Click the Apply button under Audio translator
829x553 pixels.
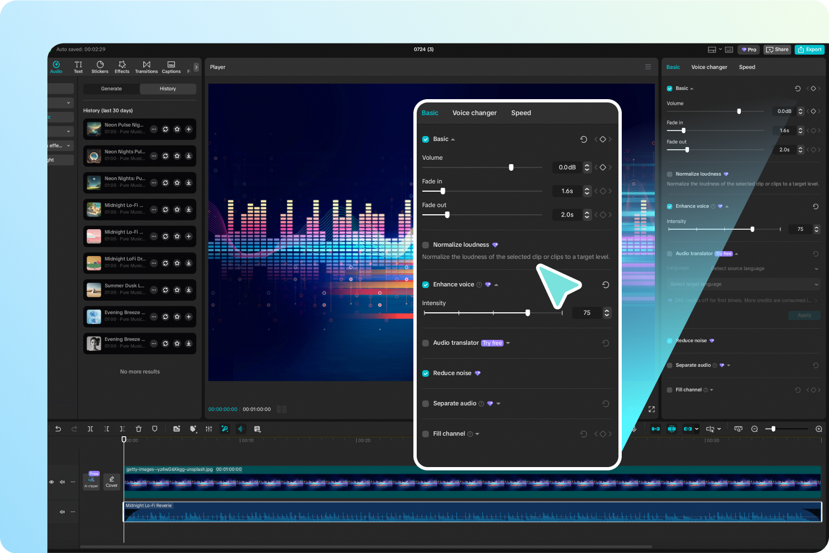804,315
